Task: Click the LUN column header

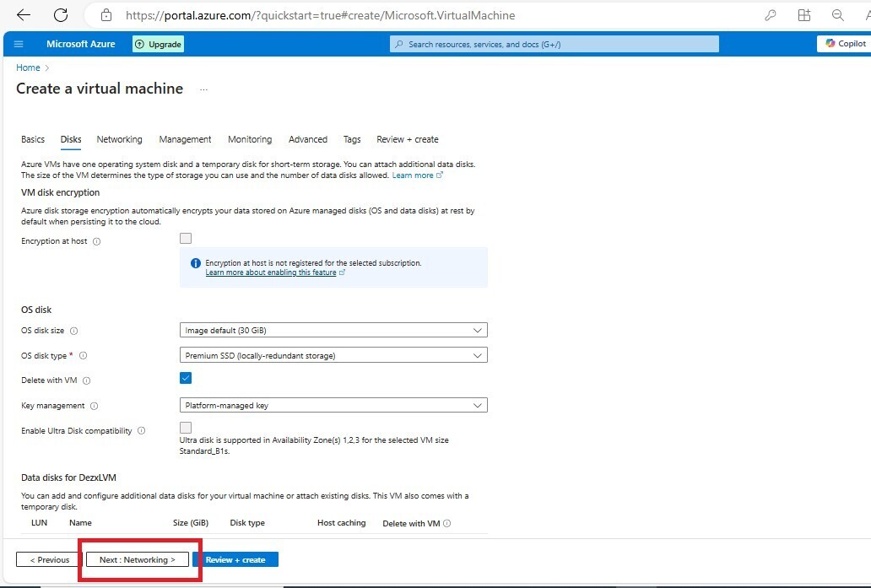Action: point(40,523)
